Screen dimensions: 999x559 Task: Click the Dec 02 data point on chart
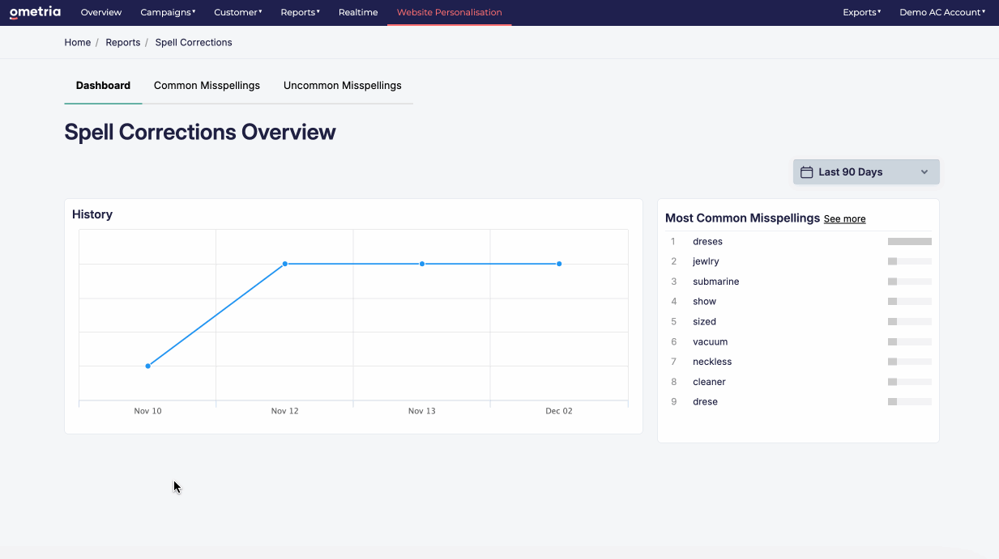[559, 264]
